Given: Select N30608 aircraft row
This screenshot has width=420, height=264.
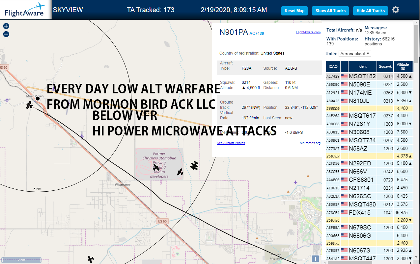Looking at the screenshot, I should (x=369, y=132).
